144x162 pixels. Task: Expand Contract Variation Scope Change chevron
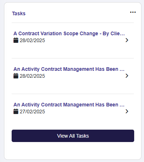pyautogui.click(x=127, y=40)
